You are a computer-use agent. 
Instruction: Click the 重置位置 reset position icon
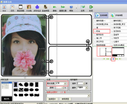click(63, 8)
